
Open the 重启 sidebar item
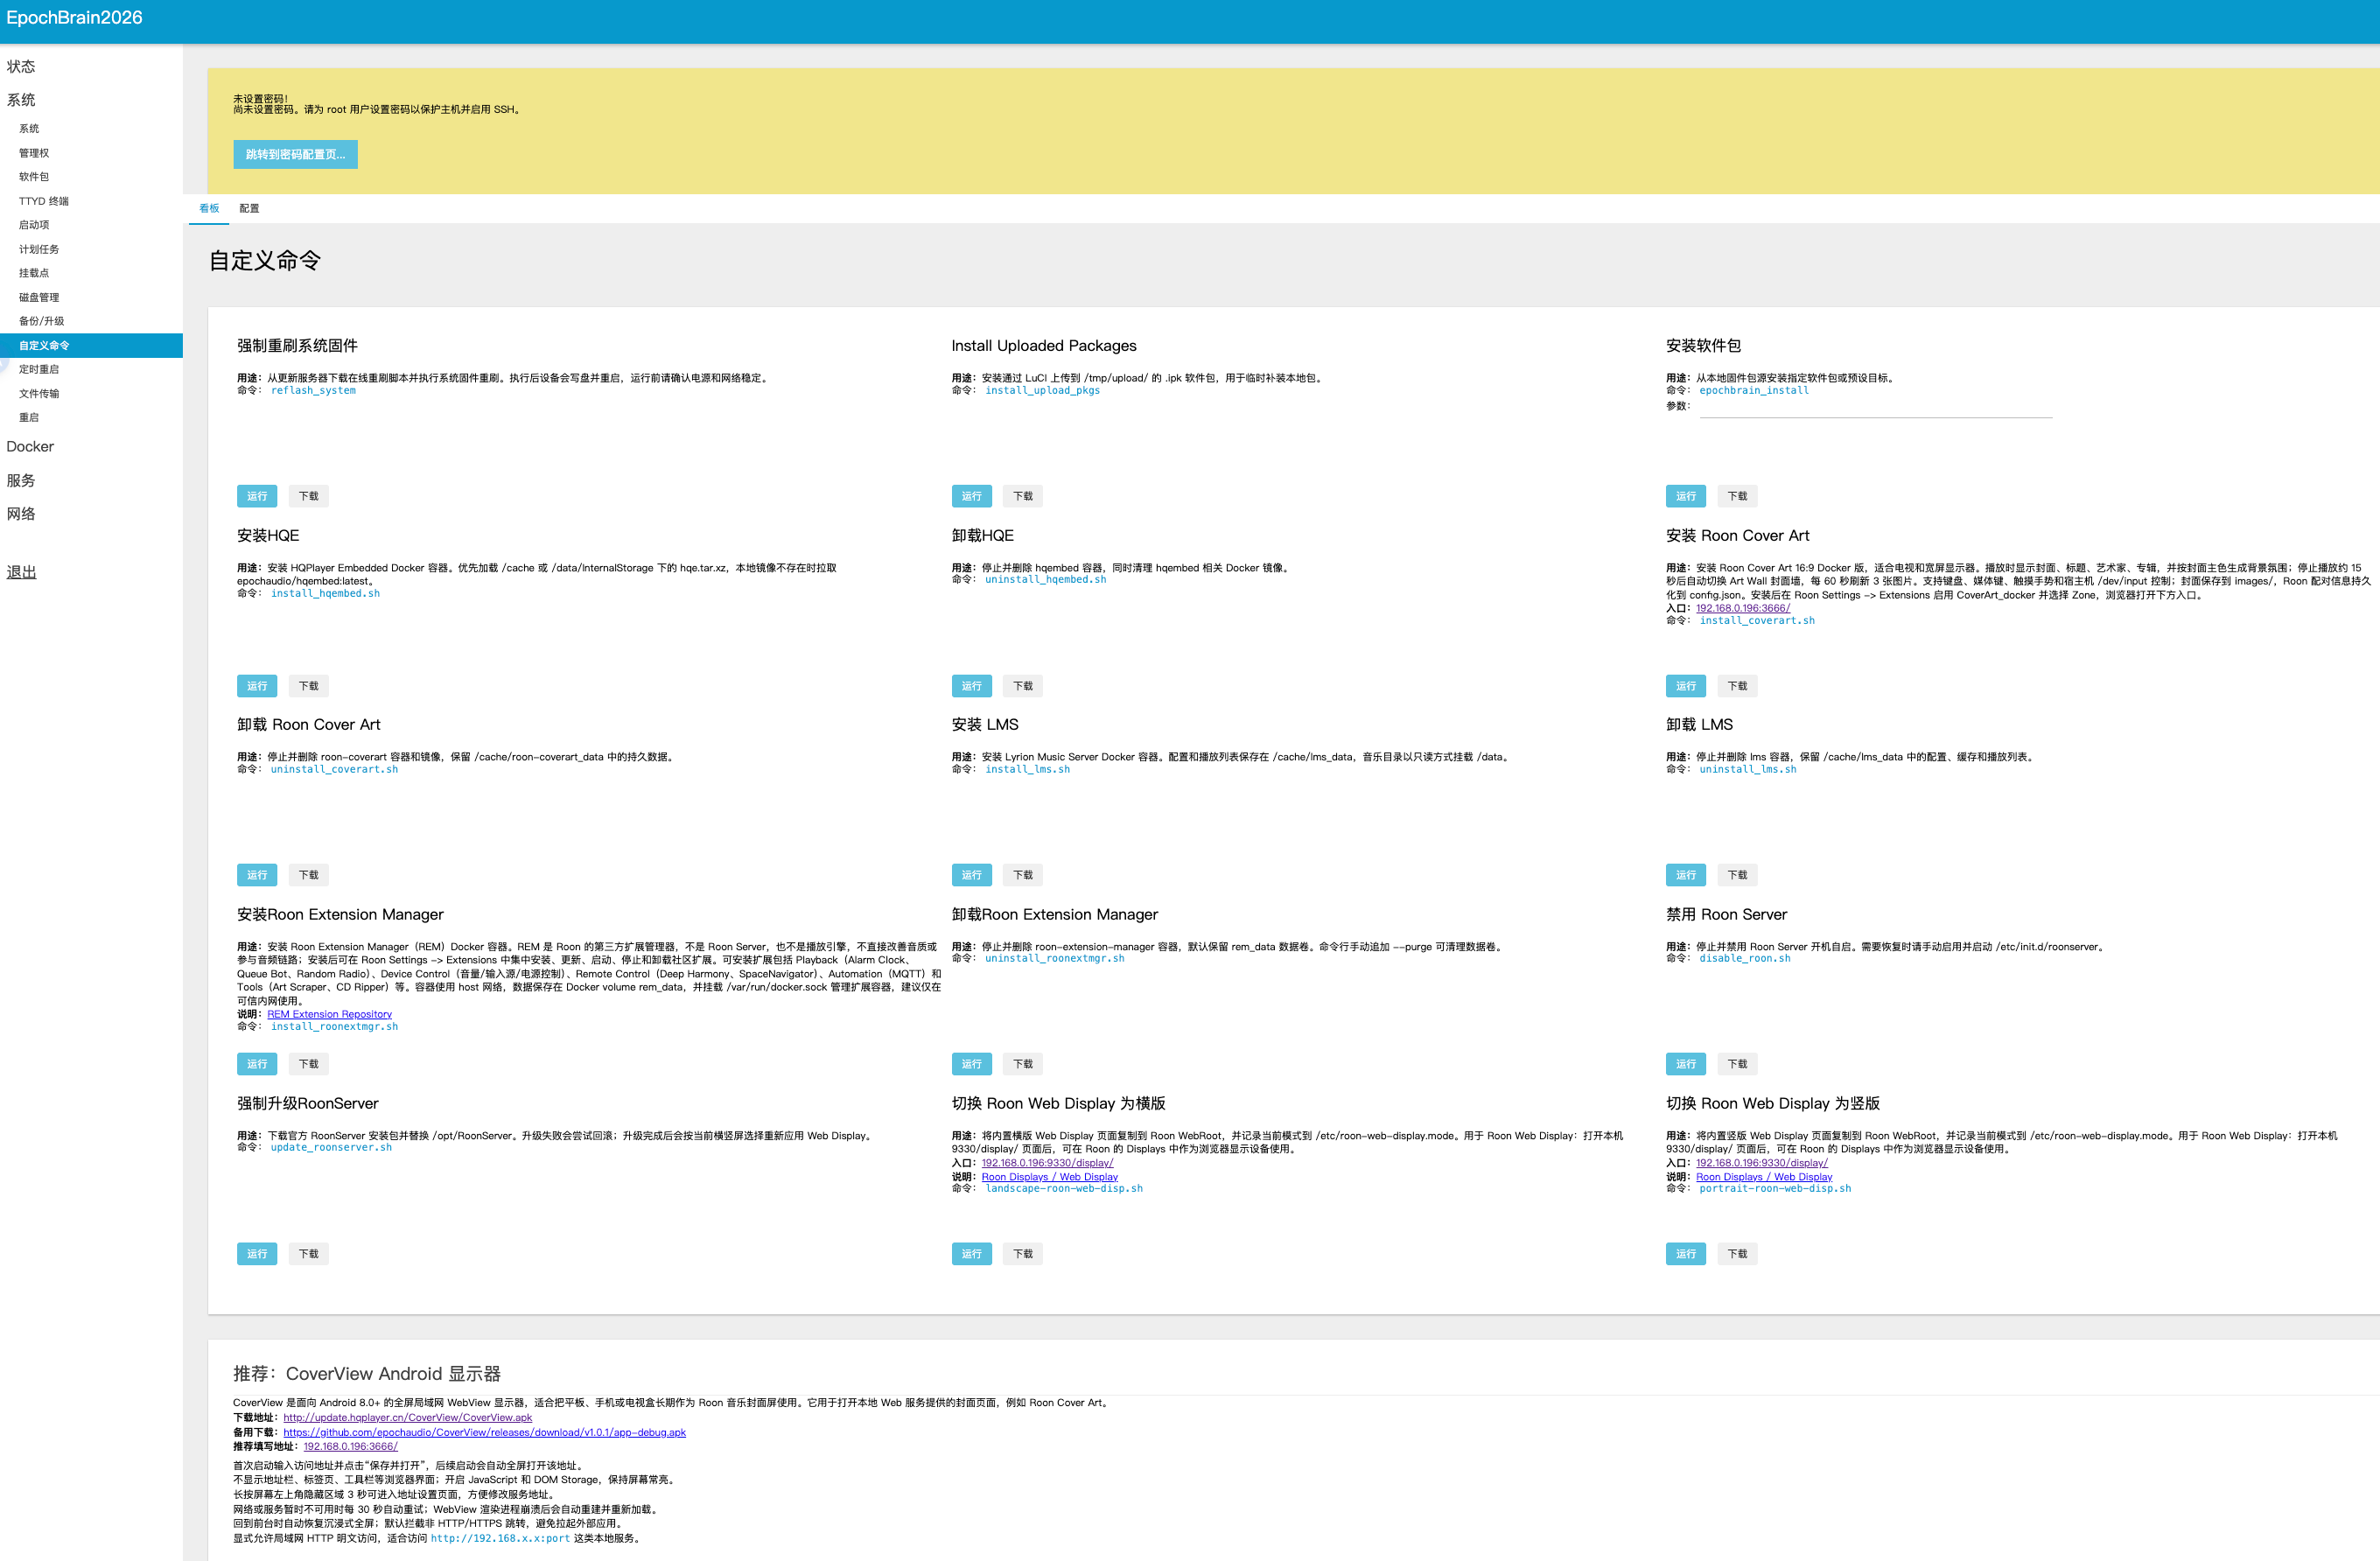[29, 417]
